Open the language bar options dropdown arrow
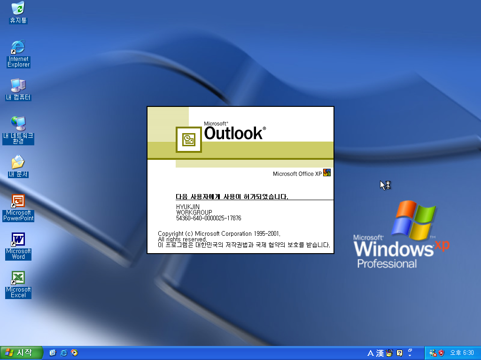 point(410,356)
